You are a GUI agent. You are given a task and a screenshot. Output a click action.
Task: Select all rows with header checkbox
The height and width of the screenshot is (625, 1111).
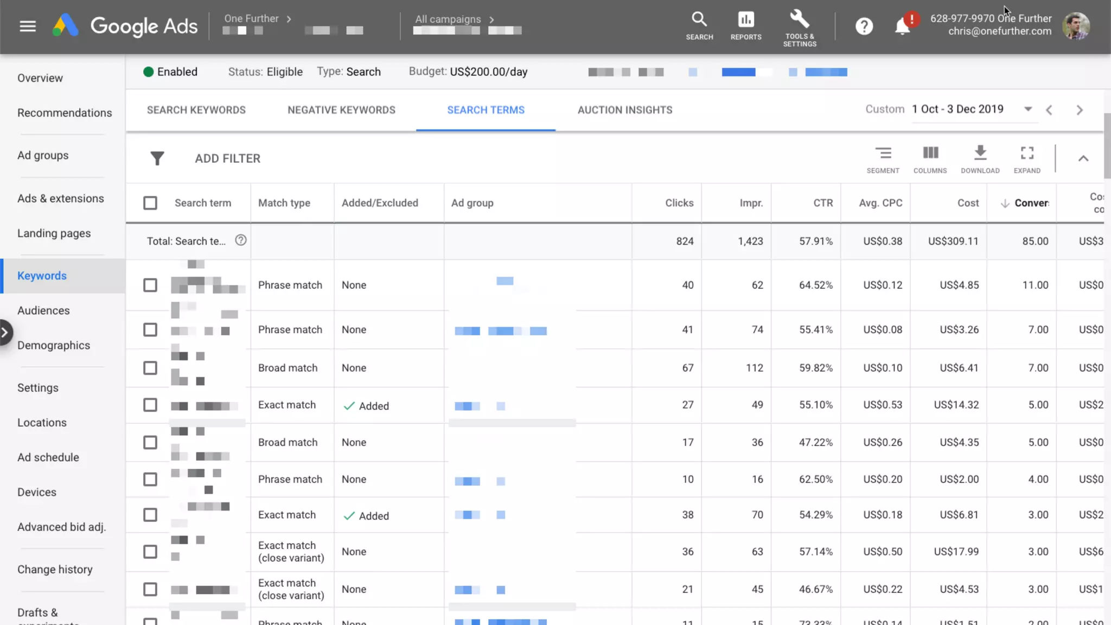tap(150, 203)
